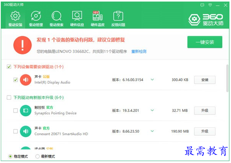Screen dimensions: 231x163
Task: Select the 稳定模式 radio button
Action: (x=10, y=157)
